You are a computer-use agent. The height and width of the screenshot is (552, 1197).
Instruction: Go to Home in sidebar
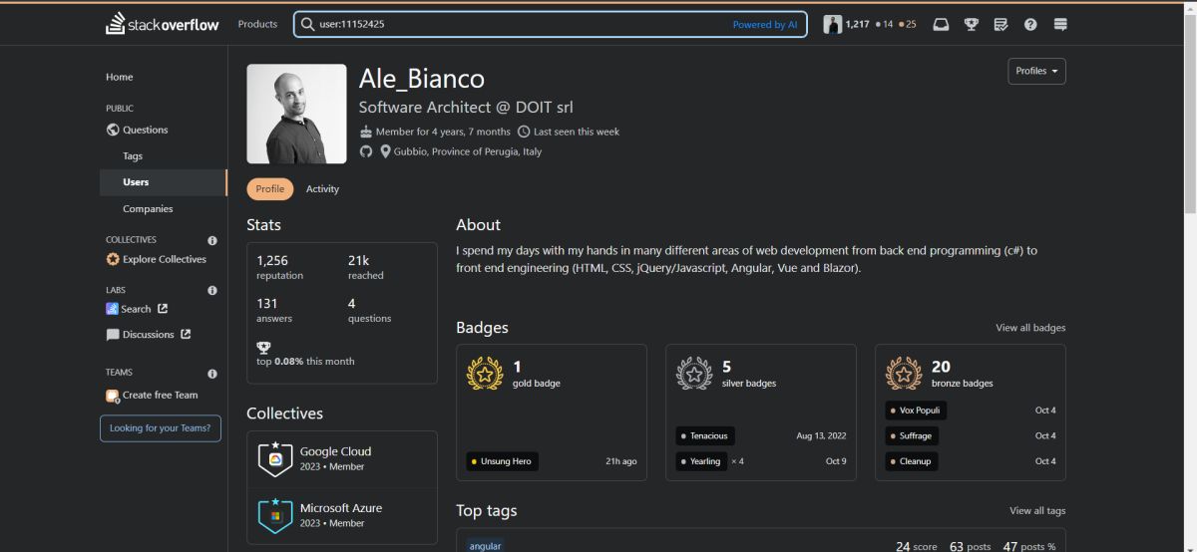[x=120, y=77]
